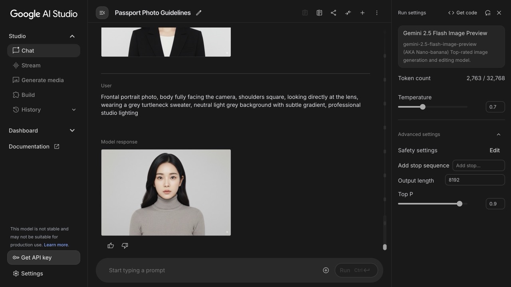Share this prompt via share icon
Image resolution: width=511 pixels, height=287 pixels.
334,13
